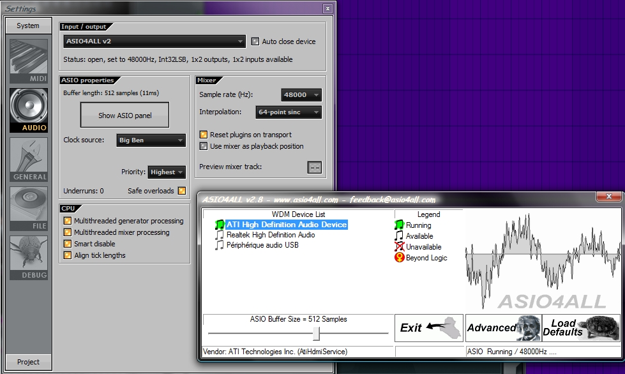Open the MIDI settings section
This screenshot has width=625, height=374.
[x=29, y=61]
